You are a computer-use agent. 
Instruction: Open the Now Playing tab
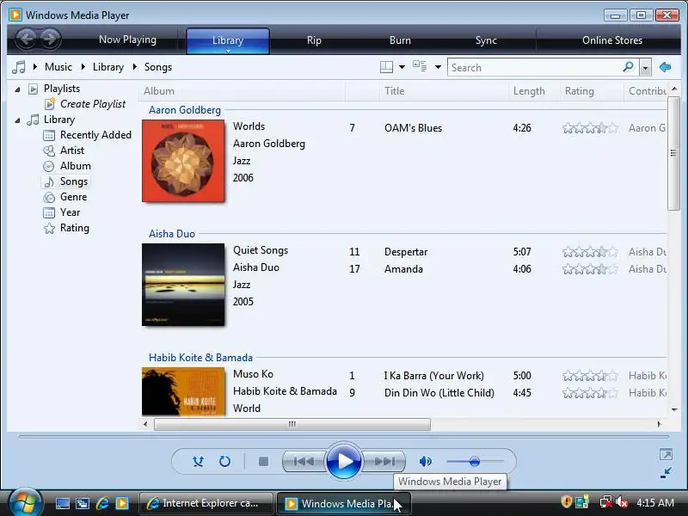click(127, 40)
